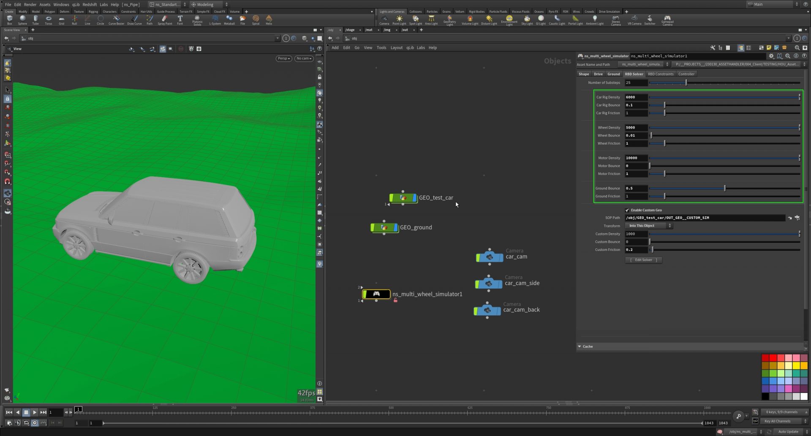Select the Gamepad Camera shelf tool
The width and height of the screenshot is (811, 436).
(x=667, y=20)
